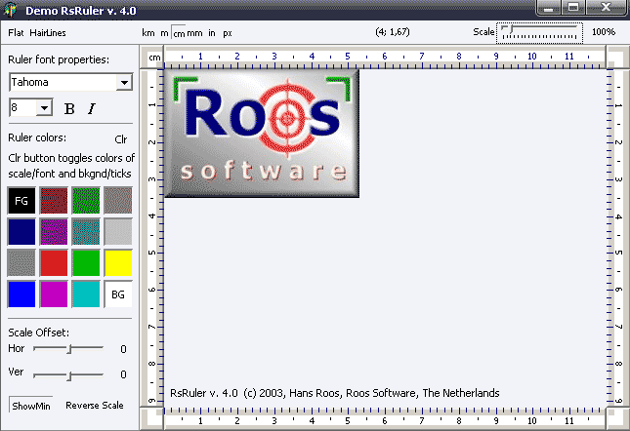Image resolution: width=630 pixels, height=431 pixels.
Task: Pick the black FG color swatch
Action: [21, 200]
